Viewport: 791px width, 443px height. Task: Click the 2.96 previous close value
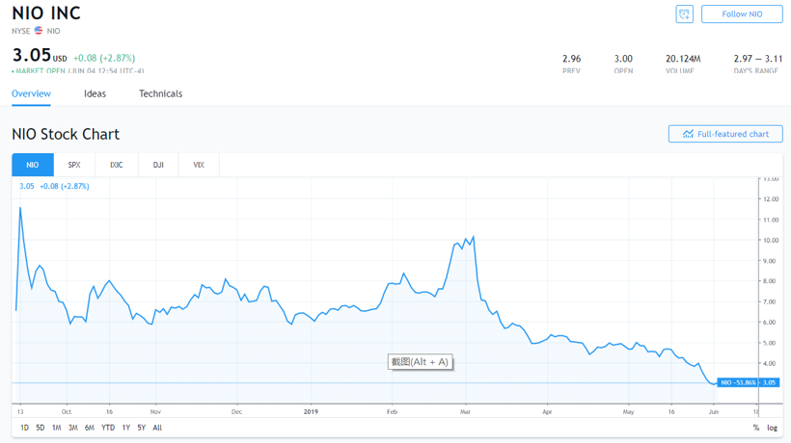(572, 59)
